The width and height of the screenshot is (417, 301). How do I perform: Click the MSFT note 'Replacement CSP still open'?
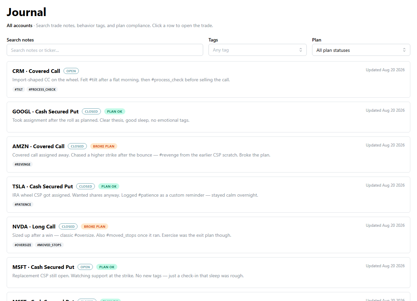pyautogui.click(x=128, y=276)
